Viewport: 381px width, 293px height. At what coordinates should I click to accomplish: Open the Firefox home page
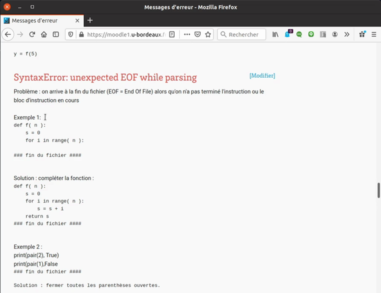pyautogui.click(x=44, y=35)
